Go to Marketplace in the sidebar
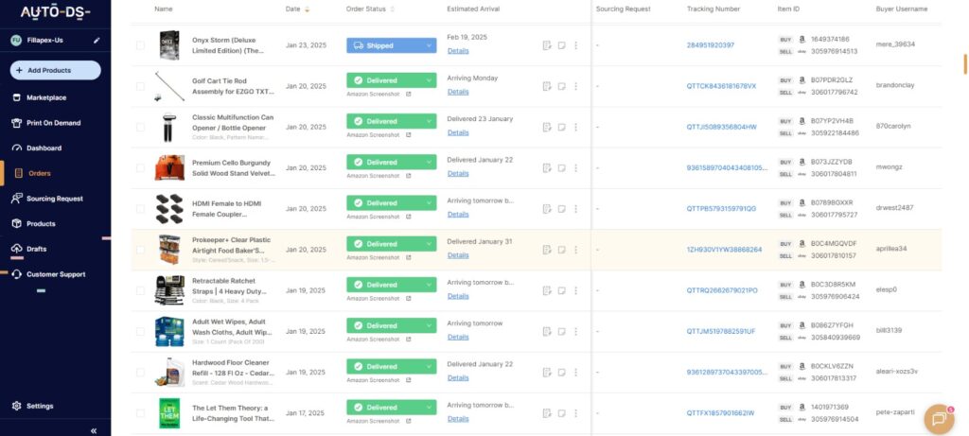Screen dimensions: 969x436 click(45, 97)
